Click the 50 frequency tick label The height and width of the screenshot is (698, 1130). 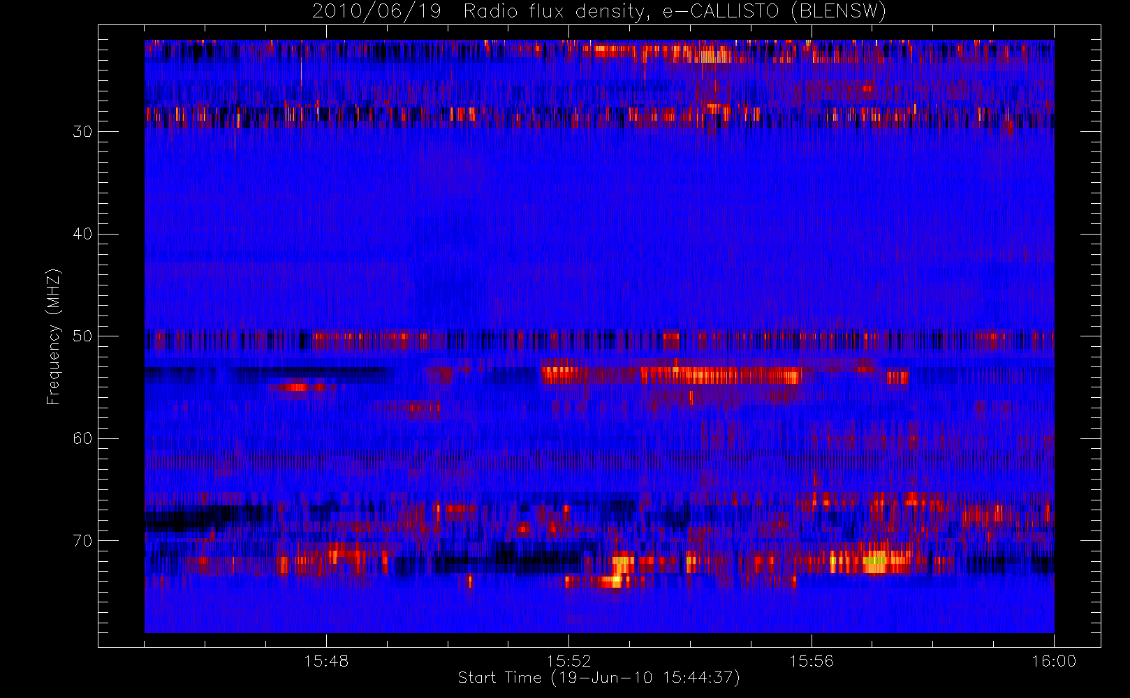click(x=82, y=336)
